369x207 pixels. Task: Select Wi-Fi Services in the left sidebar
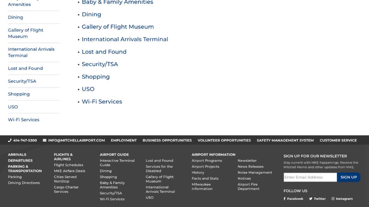click(x=24, y=120)
